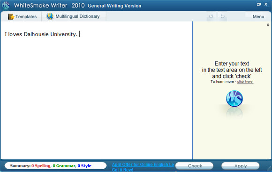The height and width of the screenshot is (172, 272).
Task: Click the '0 Spelling' summary entry
Action: pyautogui.click(x=41, y=166)
